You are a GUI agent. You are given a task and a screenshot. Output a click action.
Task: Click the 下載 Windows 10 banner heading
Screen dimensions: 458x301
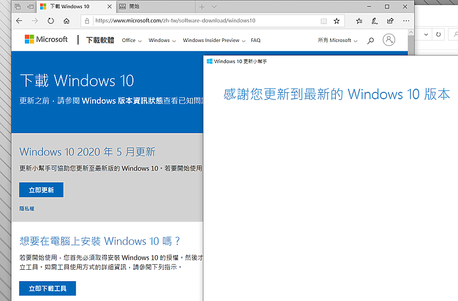coord(77,81)
